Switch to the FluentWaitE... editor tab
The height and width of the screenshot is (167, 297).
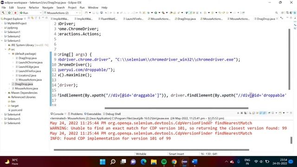[x=108, y=19]
